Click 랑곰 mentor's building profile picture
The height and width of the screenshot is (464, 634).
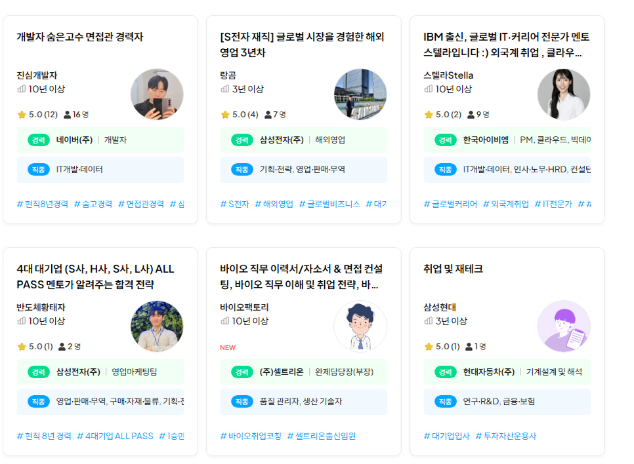click(x=360, y=94)
